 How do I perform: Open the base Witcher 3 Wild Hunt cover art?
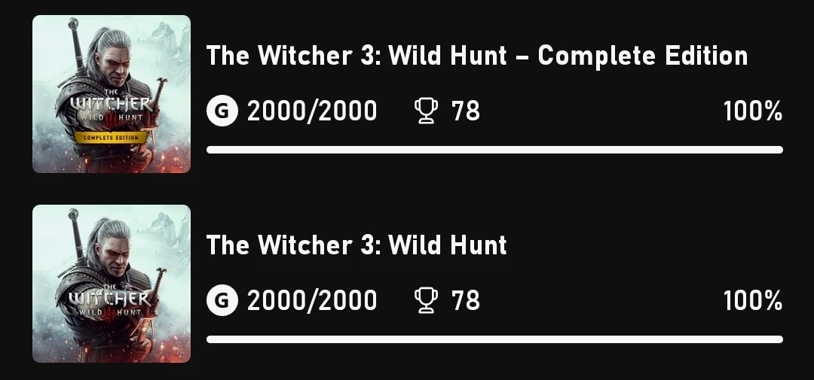[112, 284]
